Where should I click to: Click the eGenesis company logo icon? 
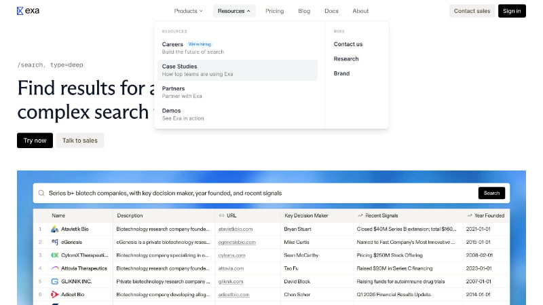point(55,242)
